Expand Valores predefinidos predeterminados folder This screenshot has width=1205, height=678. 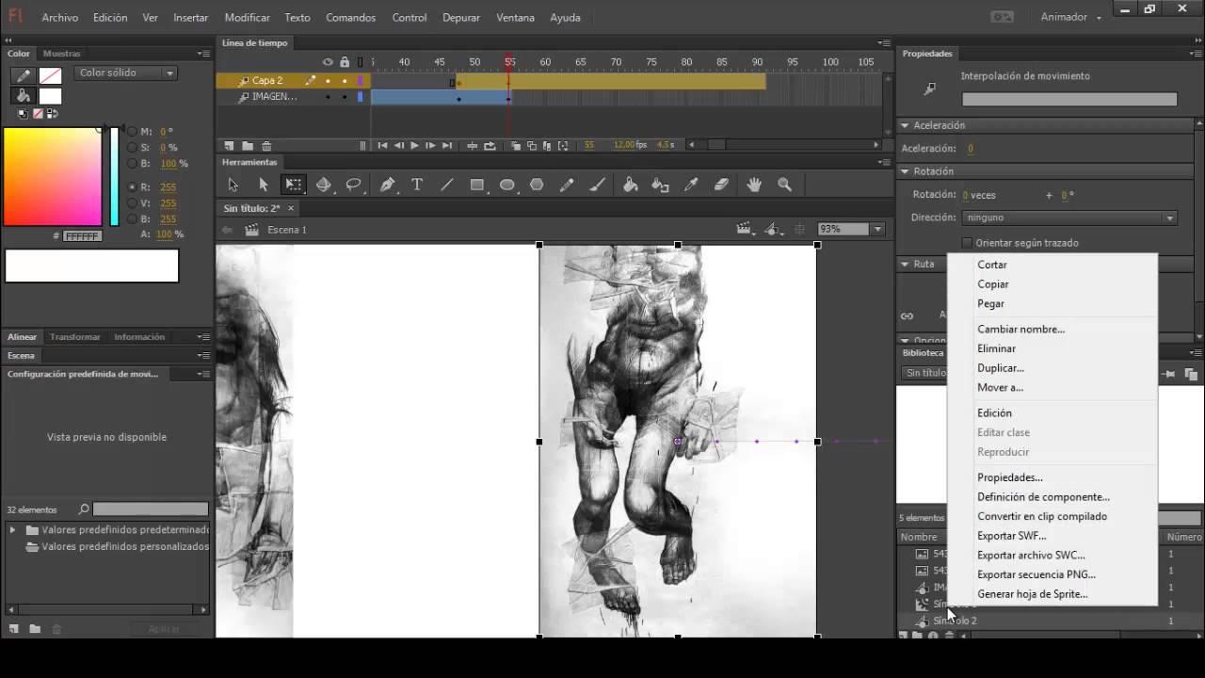tap(12, 530)
